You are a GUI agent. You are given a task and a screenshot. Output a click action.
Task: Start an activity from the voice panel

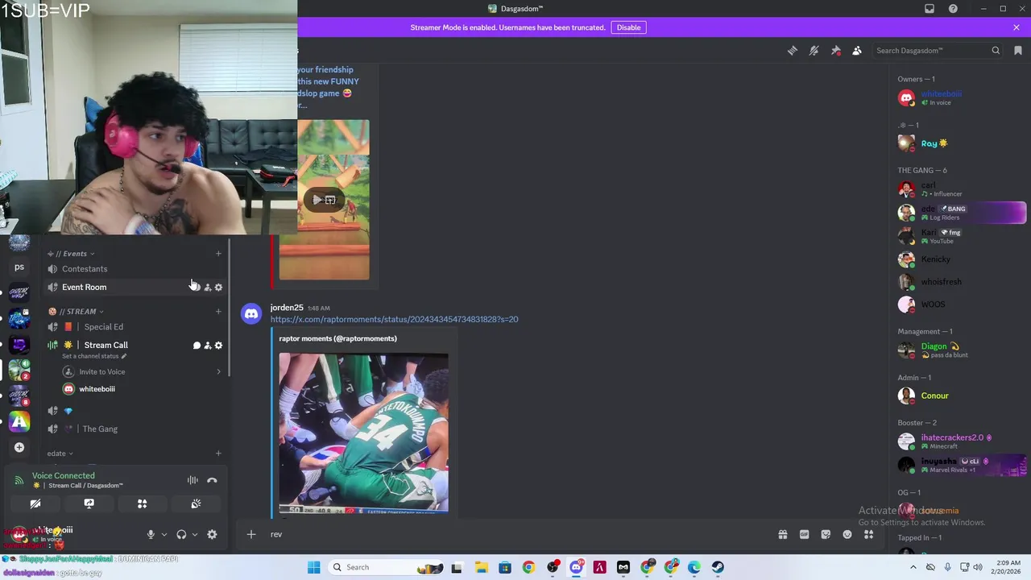(142, 503)
